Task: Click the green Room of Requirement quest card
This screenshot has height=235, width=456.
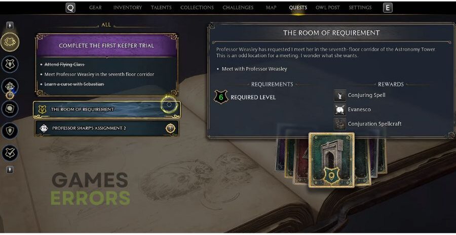Action: (x=331, y=160)
